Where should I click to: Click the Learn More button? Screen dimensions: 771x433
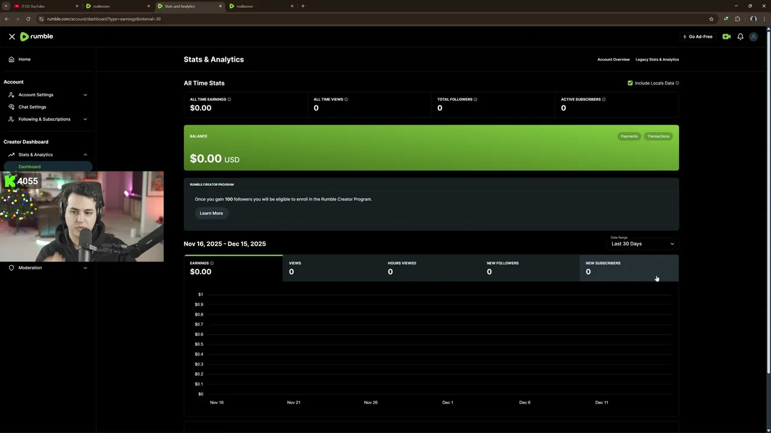pyautogui.click(x=211, y=213)
